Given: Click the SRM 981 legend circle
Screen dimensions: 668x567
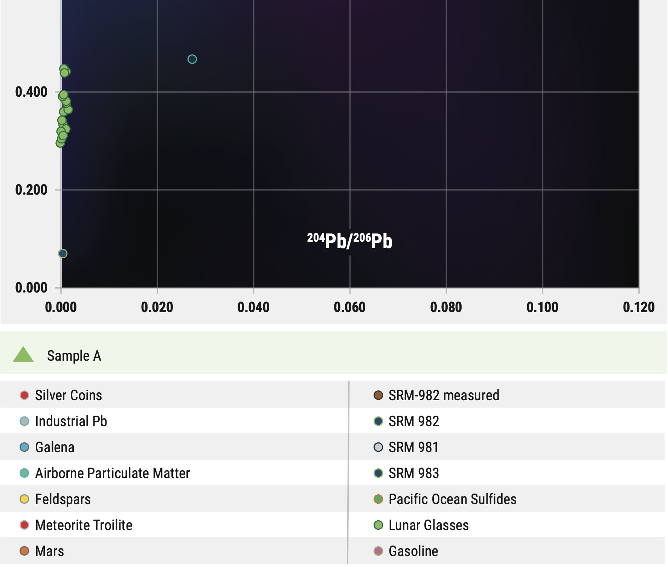Looking at the screenshot, I should 378,447.
